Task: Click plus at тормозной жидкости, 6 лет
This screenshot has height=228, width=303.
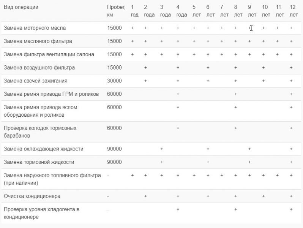Action: pyautogui.click(x=208, y=162)
